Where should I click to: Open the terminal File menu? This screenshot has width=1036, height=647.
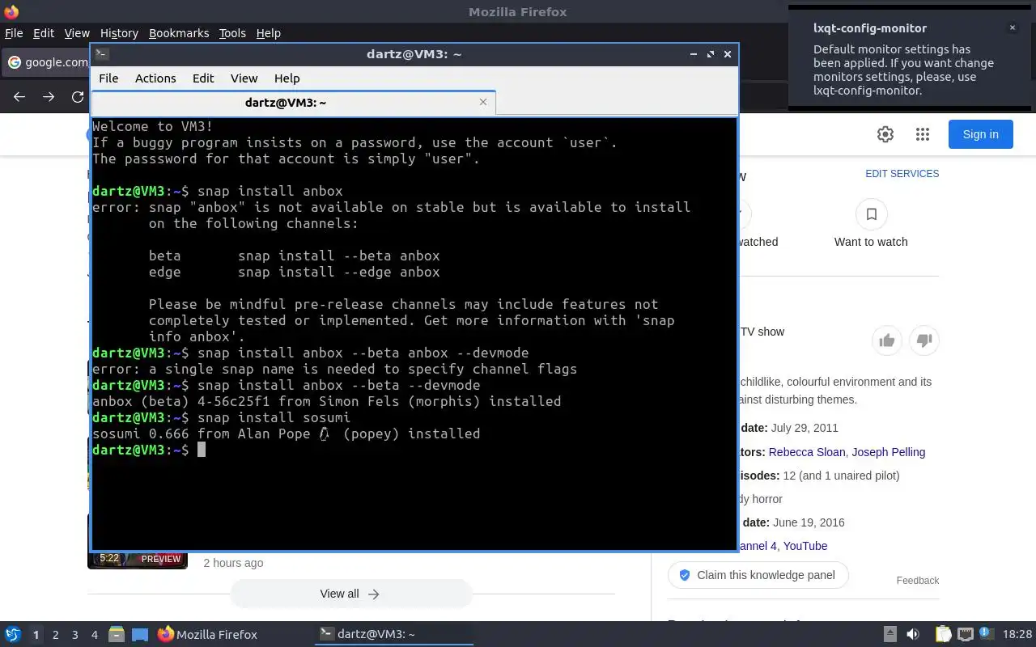[x=108, y=78]
